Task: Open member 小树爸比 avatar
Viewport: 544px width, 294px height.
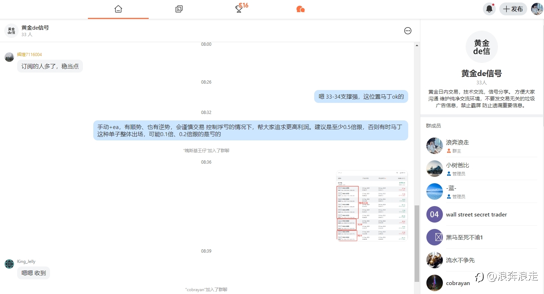Action: pos(435,169)
